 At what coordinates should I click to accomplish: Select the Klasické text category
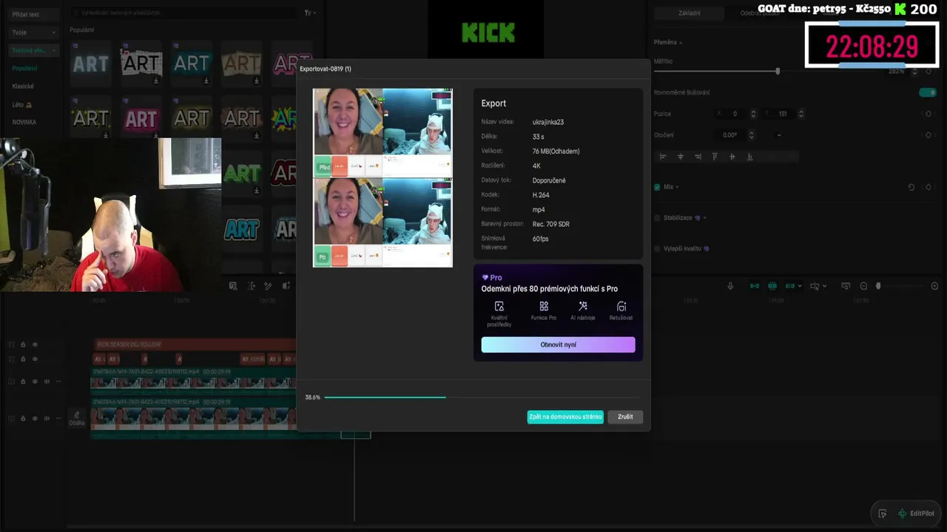(23, 86)
